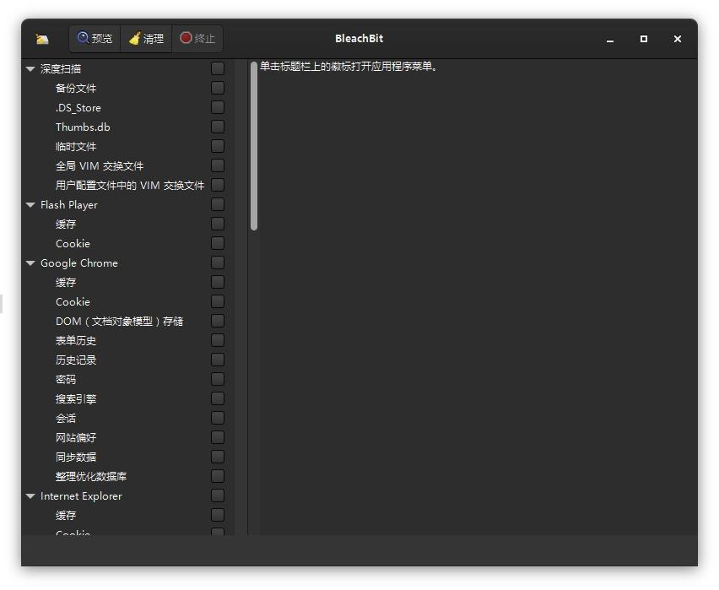The width and height of the screenshot is (719, 590).
Task: Check the Google Chrome 密码 checkbox
Action: coord(218,380)
